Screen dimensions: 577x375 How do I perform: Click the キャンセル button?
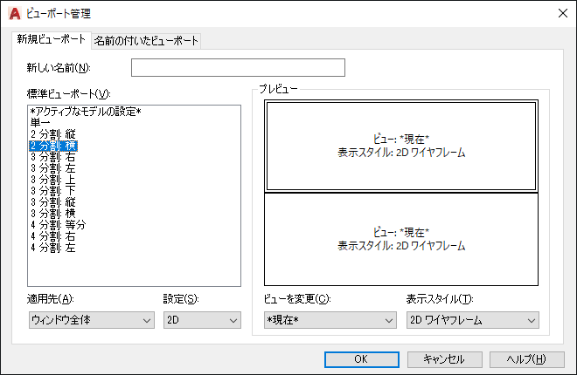[444, 359]
